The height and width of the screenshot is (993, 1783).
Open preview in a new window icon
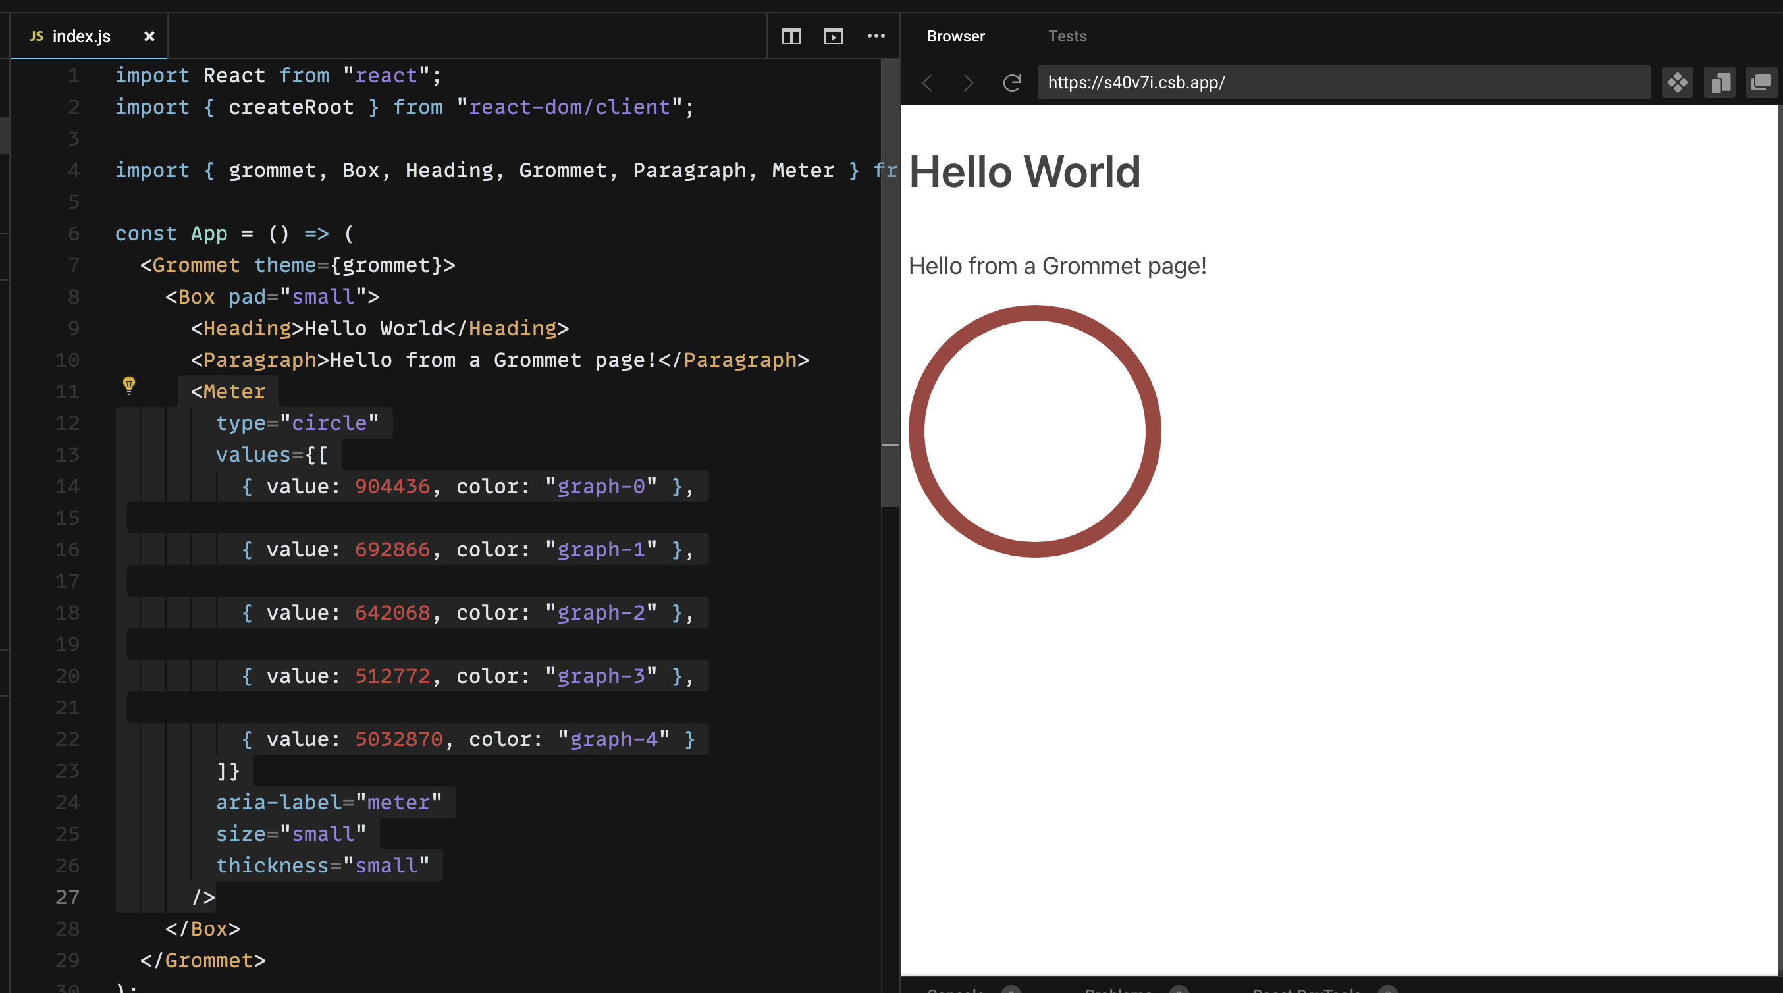[1720, 82]
